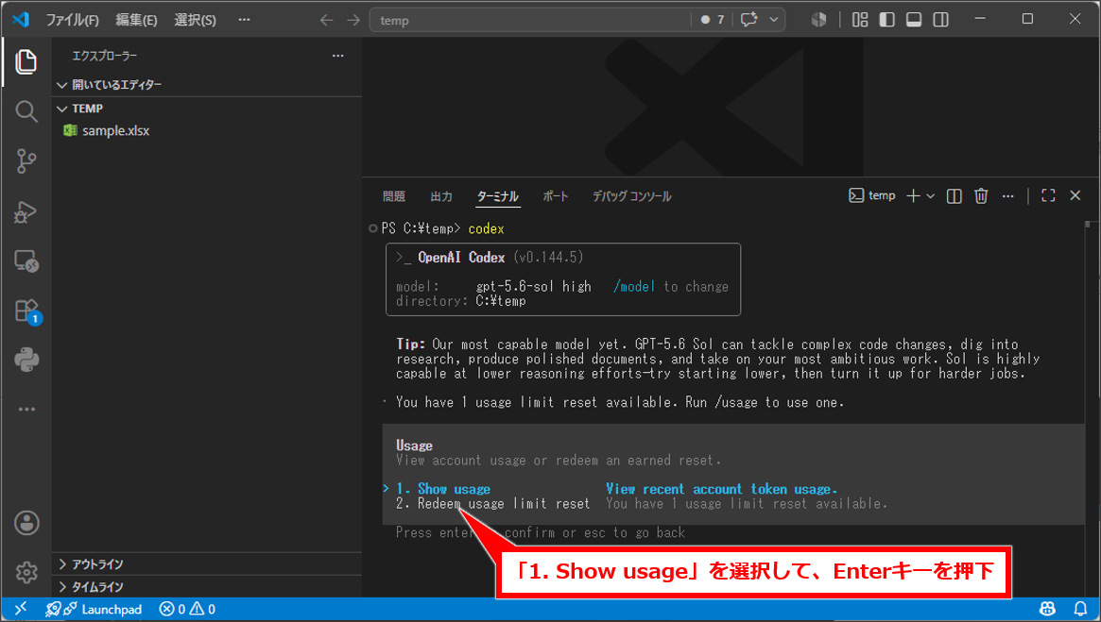Open Copilot status icon in status bar

(1048, 609)
